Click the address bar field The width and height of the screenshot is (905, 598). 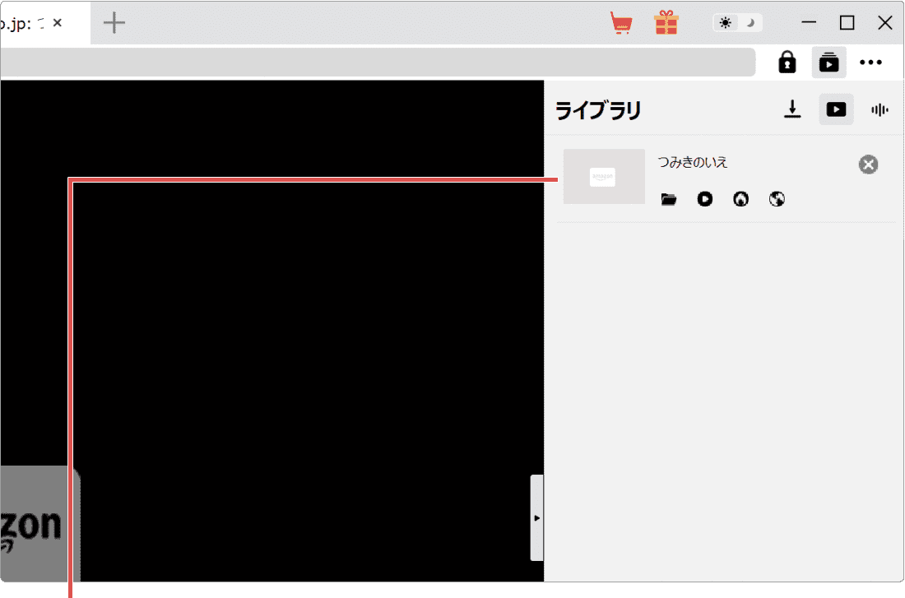378,63
